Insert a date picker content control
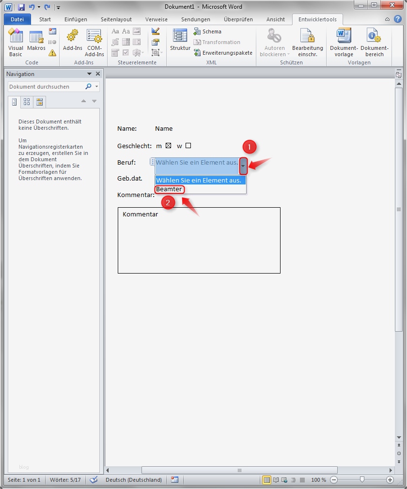Screen dimensions: 407x489 click(x=115, y=53)
